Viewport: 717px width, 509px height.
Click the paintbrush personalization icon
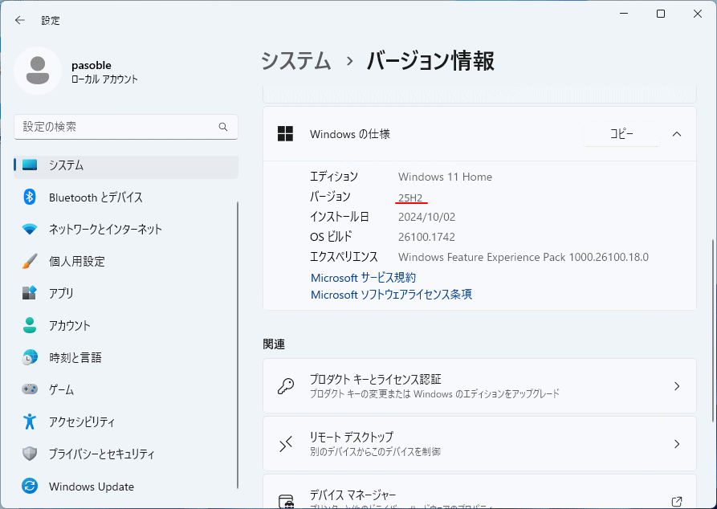tap(30, 261)
